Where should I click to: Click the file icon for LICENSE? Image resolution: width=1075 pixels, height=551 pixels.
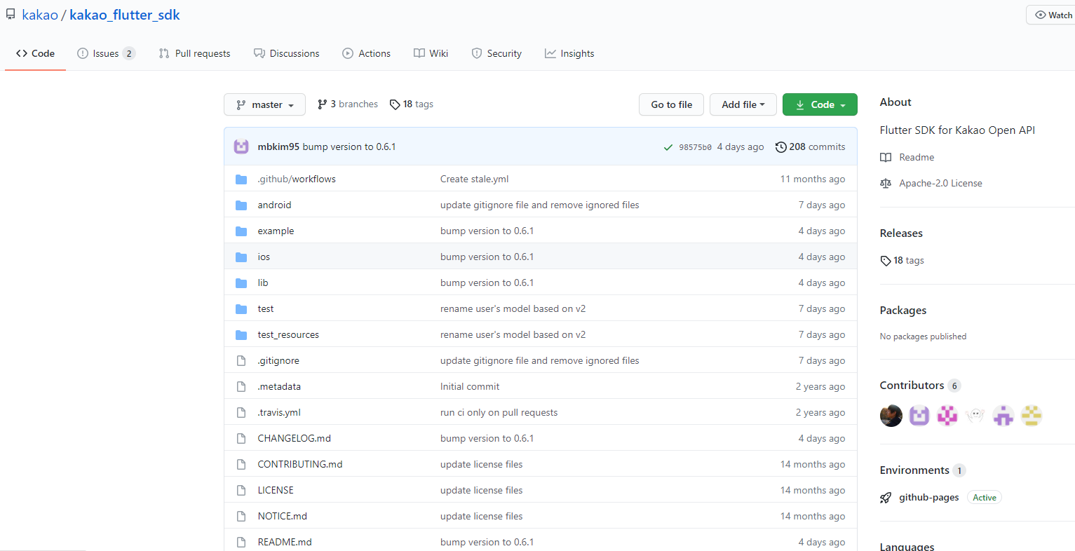[x=241, y=490]
